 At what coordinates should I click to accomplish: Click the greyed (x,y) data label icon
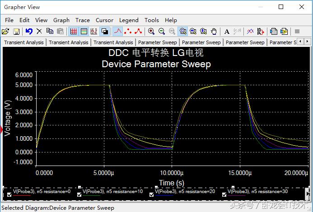(237, 31)
